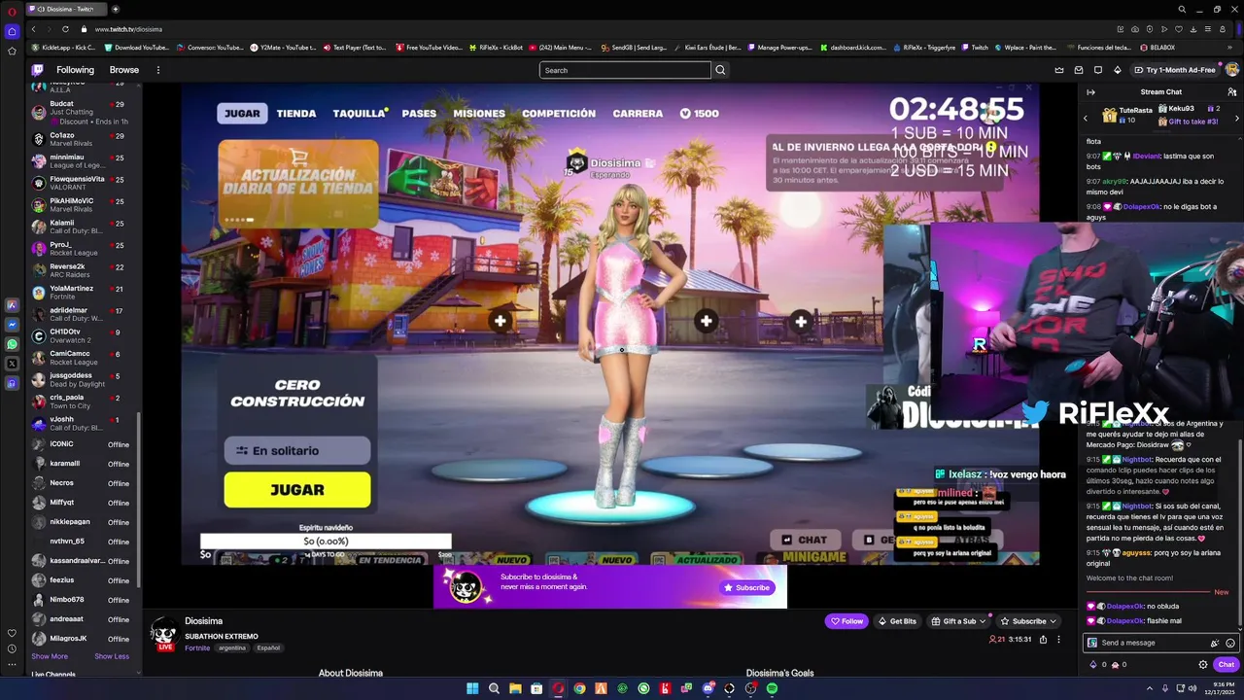The width and height of the screenshot is (1244, 700).
Task: Open the emote picker in chat box
Action: tap(1230, 643)
